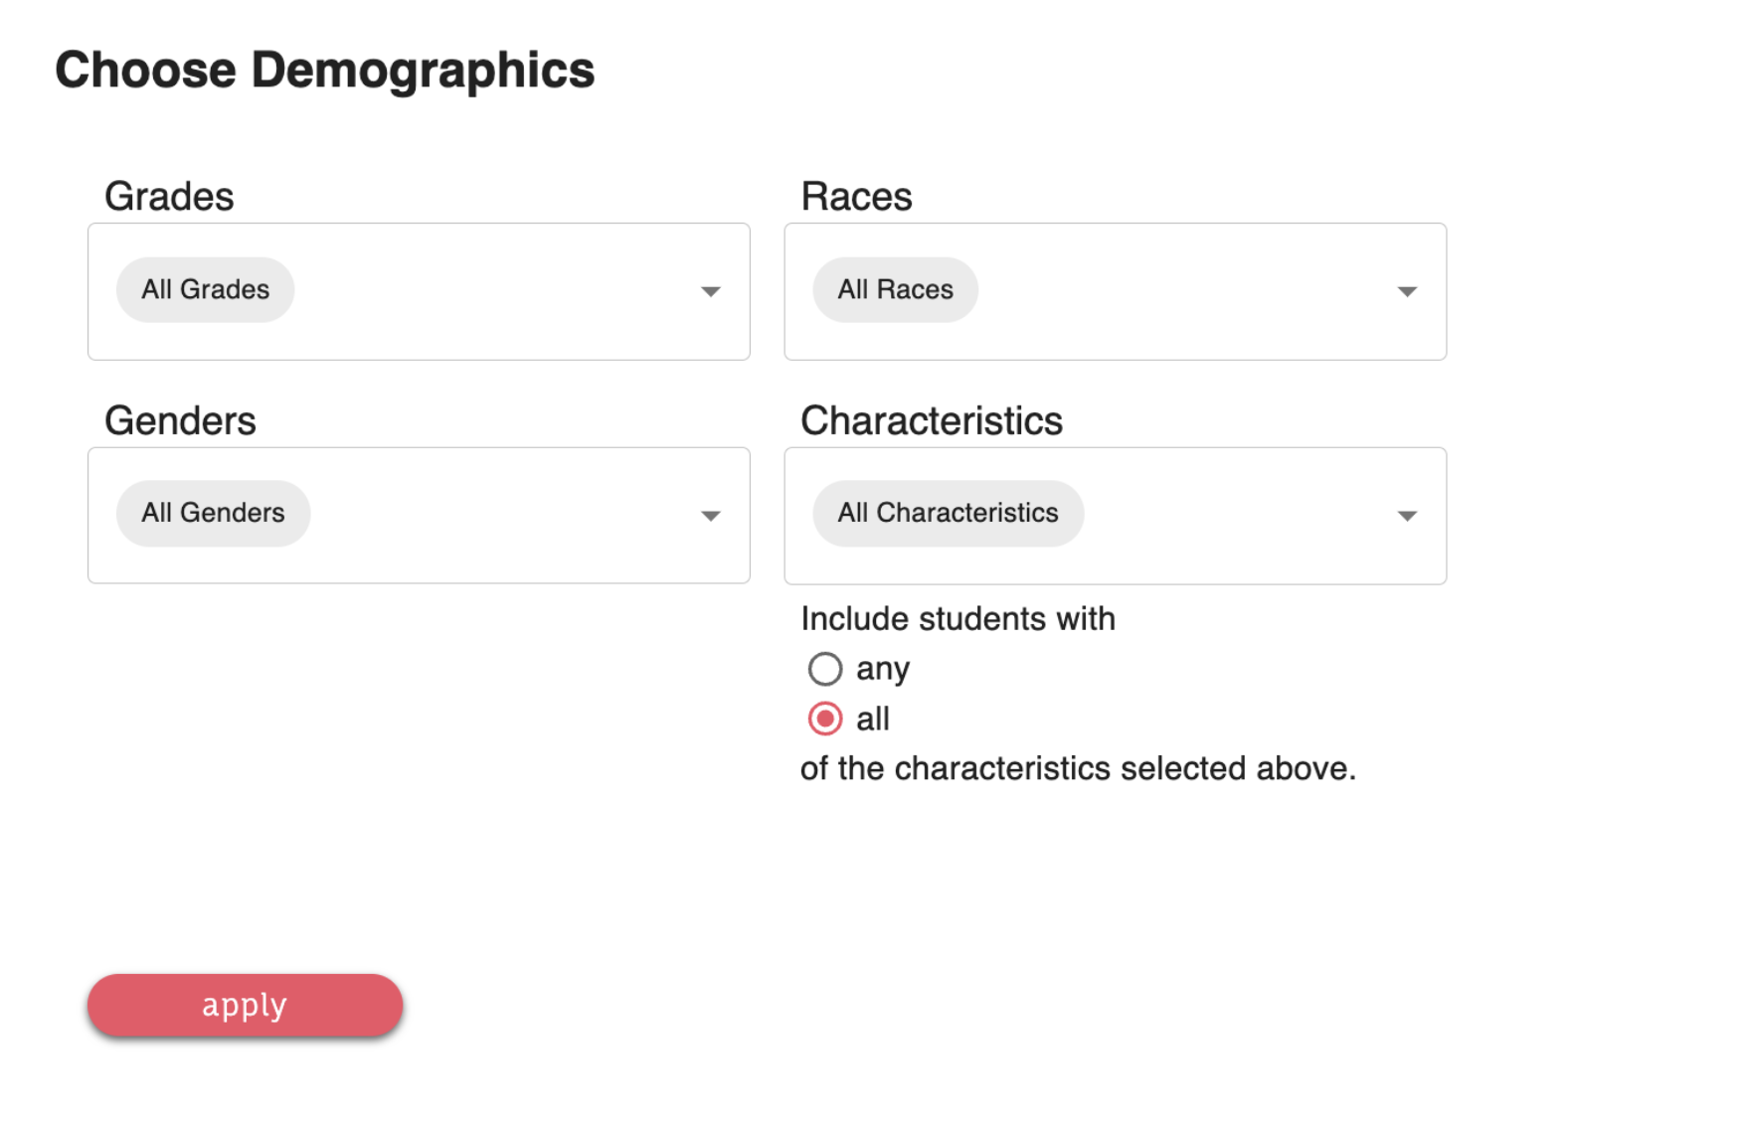Click the "any" option label text
Image resolution: width=1744 pixels, height=1127 pixels.
tap(883, 669)
